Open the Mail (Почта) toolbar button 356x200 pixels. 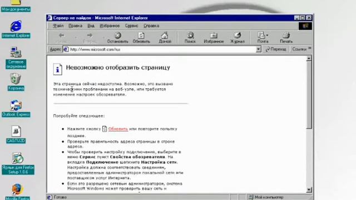point(262,38)
